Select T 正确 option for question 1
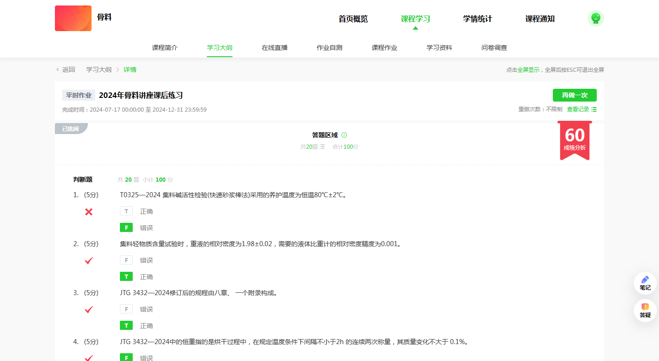The height and width of the screenshot is (361, 659). tap(126, 211)
